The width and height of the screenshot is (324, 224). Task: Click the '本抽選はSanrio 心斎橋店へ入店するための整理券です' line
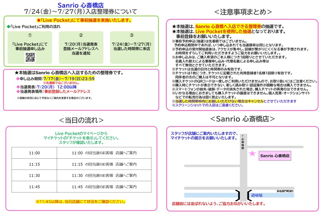pos(69,73)
